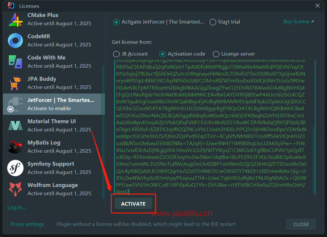Close the Licenses dialog with the X

[x=318, y=6]
